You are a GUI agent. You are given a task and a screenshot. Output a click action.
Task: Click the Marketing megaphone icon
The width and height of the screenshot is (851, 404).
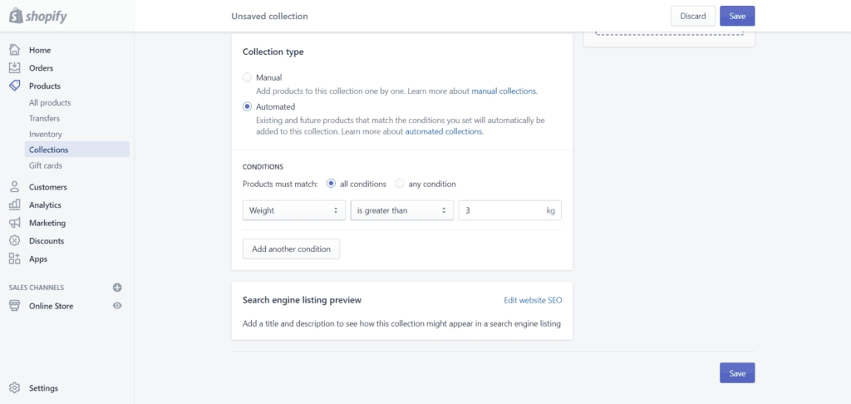(x=15, y=223)
